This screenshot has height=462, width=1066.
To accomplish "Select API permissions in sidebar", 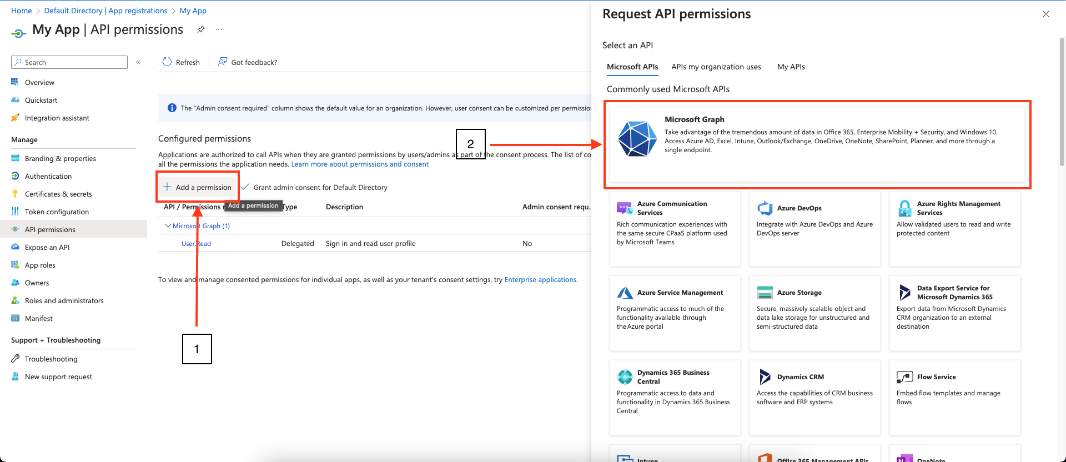I will click(73, 229).
